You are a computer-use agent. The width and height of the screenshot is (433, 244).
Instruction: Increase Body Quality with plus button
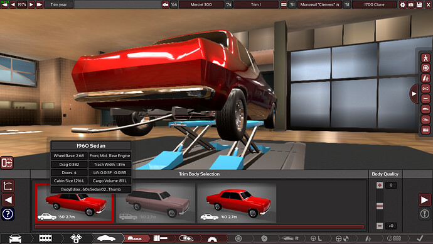380,185
